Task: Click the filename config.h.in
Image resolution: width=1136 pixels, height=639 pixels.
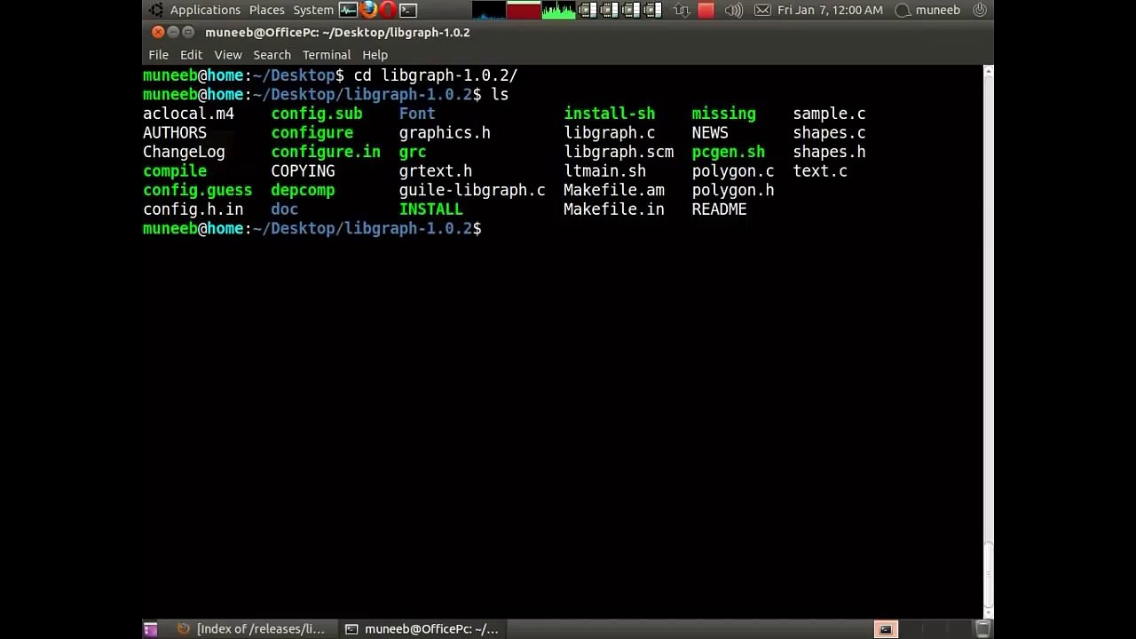Action: point(193,209)
